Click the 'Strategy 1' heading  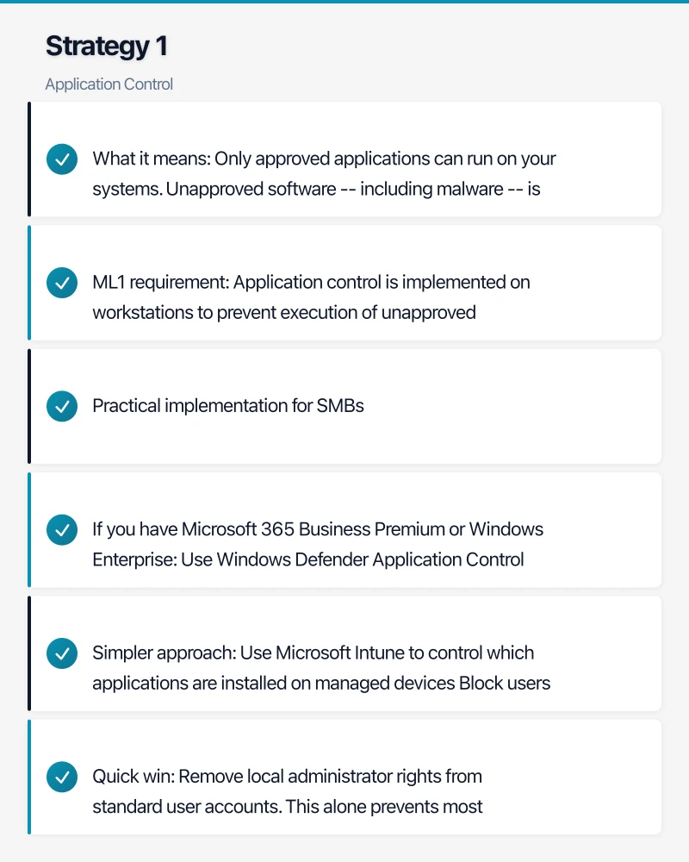(x=107, y=47)
